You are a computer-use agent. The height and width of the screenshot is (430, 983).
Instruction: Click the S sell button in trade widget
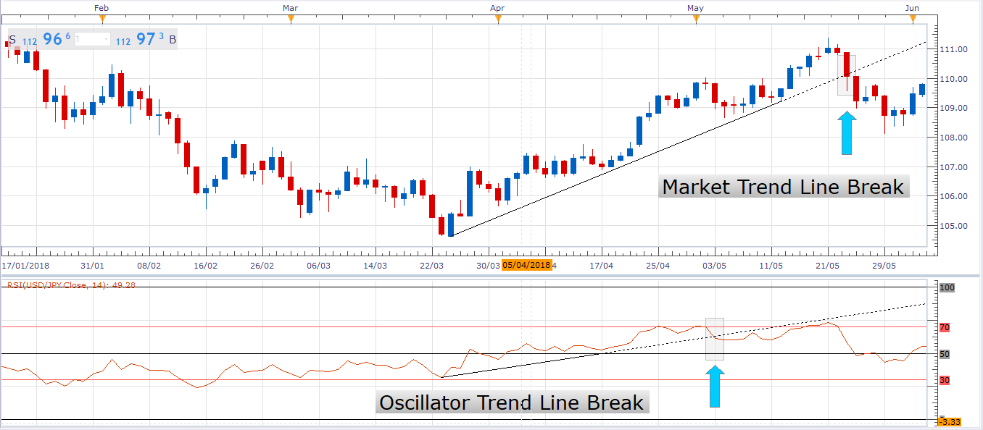tap(12, 39)
